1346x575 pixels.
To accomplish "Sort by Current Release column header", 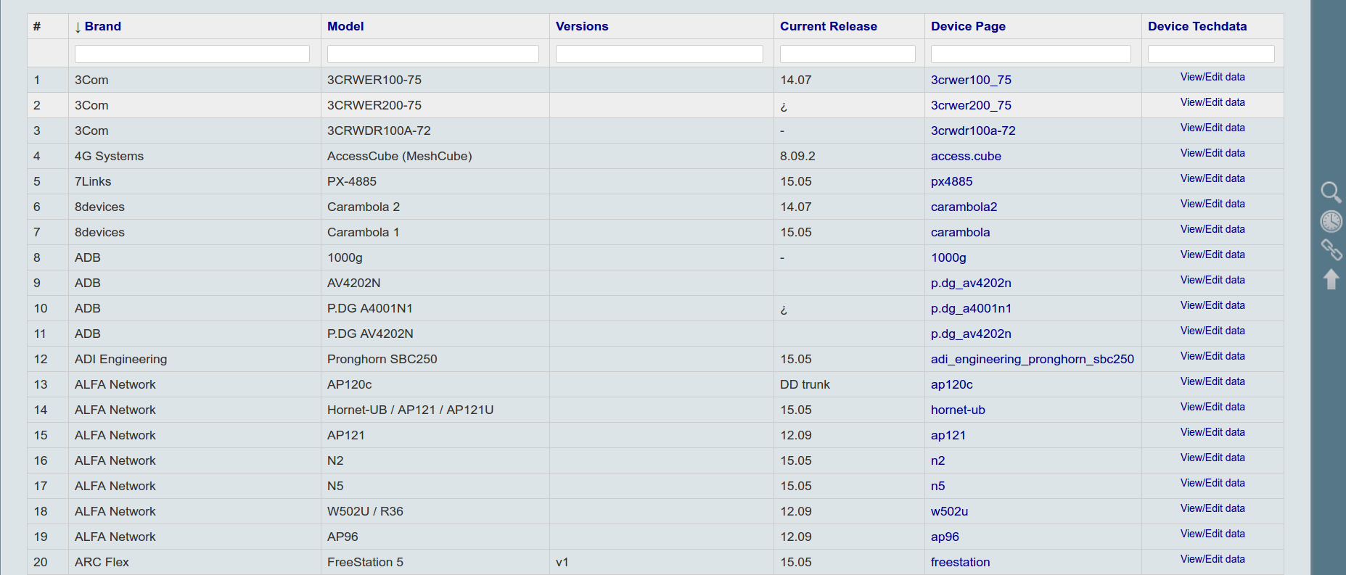I will [x=828, y=27].
